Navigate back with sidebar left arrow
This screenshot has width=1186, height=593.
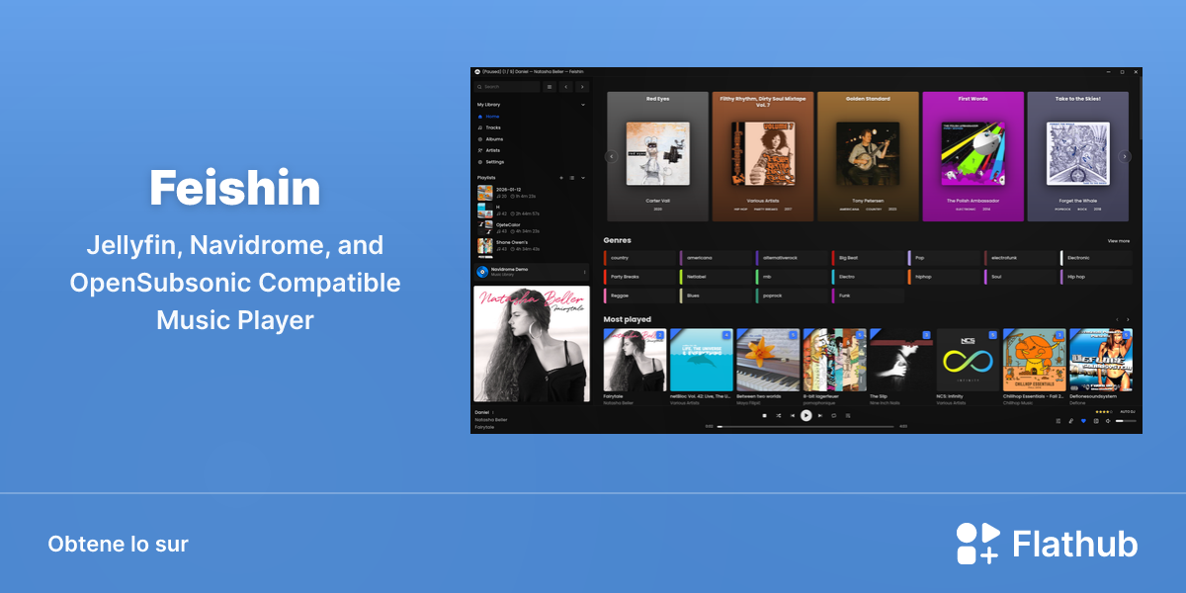pyautogui.click(x=566, y=87)
